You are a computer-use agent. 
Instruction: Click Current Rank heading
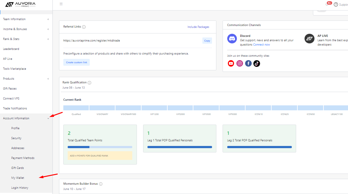click(72, 100)
